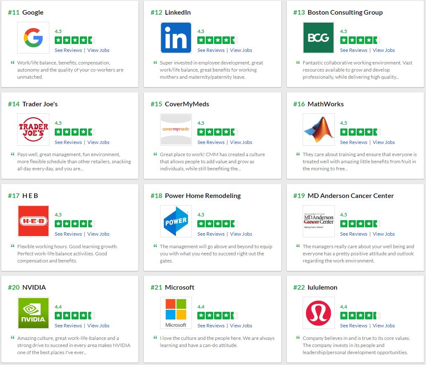Click the Google logo
This screenshot has height=365, width=426.
[33, 38]
